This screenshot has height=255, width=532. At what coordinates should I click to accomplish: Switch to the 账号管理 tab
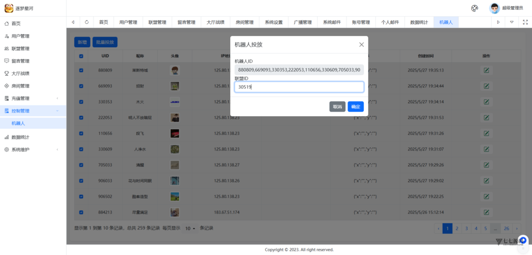[x=361, y=22]
